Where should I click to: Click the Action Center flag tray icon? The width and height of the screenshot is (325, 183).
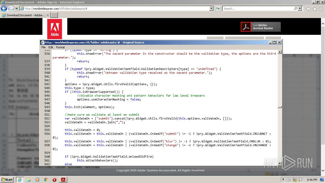(301, 180)
